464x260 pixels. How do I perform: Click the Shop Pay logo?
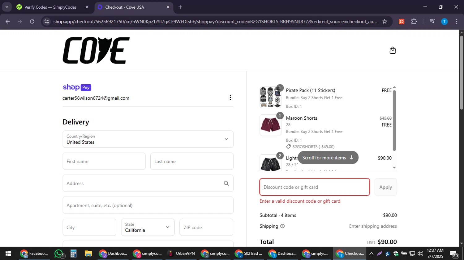coord(77,87)
